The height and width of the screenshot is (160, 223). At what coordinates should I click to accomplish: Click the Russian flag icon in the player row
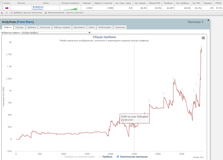coord(7,8)
